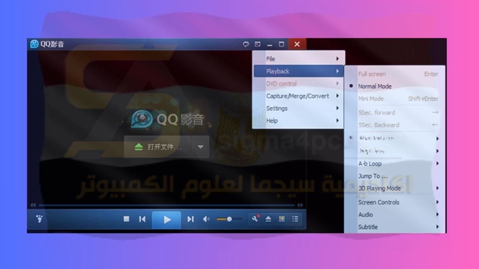Select the Playback menu entry
Screen dimensions: 479x269
(299, 71)
